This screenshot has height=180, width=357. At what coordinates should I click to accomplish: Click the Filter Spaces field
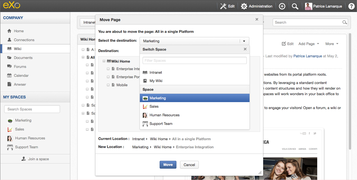195,60
